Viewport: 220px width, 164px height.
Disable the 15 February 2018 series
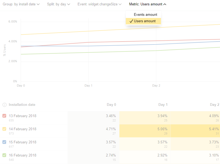(4, 142)
